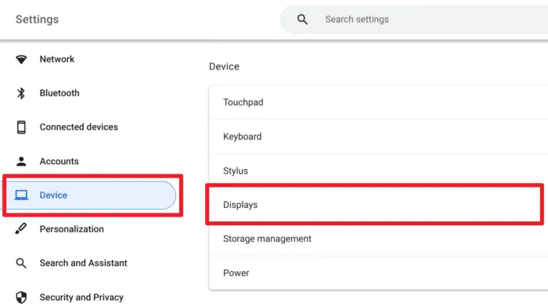The width and height of the screenshot is (548, 308).
Task: Click the Search and Assistant magnifier icon
Action: point(21,263)
